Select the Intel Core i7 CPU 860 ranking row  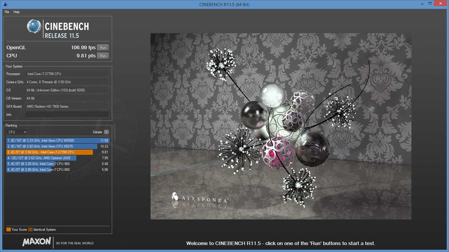(58, 170)
